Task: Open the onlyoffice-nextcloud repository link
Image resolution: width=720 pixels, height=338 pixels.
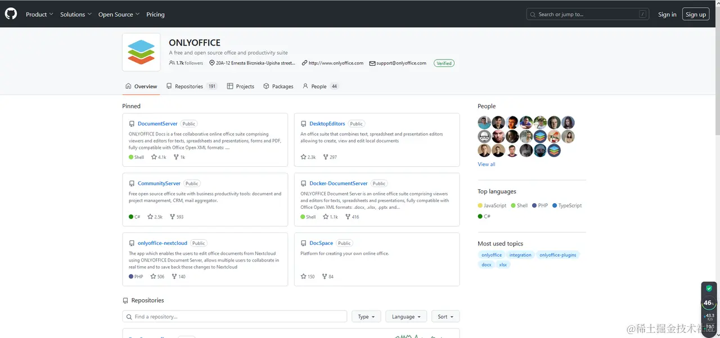Action: click(x=163, y=243)
